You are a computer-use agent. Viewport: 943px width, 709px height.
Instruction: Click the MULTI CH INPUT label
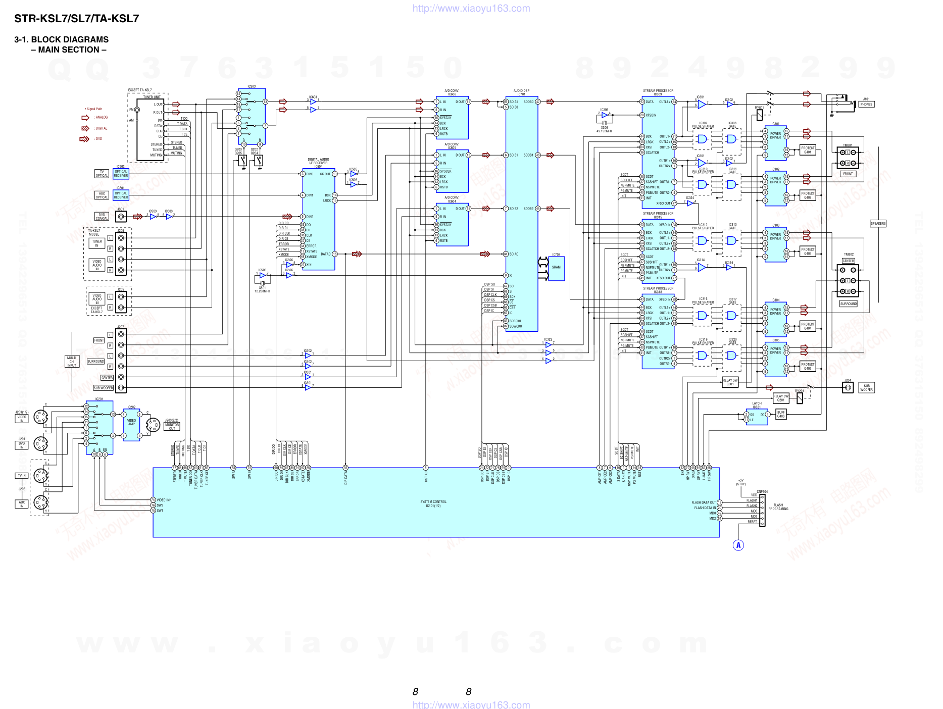pos(72,362)
